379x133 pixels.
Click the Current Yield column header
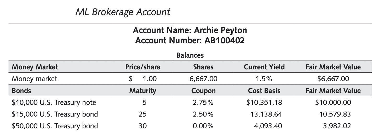264,67
